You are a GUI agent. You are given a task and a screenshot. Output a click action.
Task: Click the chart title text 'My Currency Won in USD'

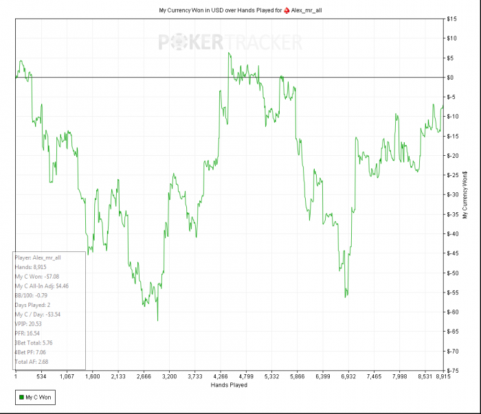point(191,10)
